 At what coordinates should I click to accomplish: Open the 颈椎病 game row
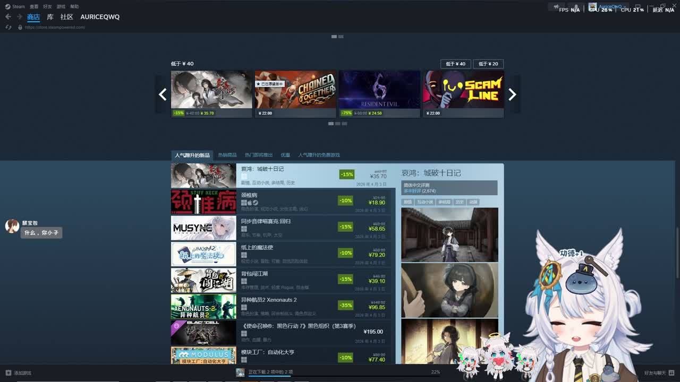[281, 202]
